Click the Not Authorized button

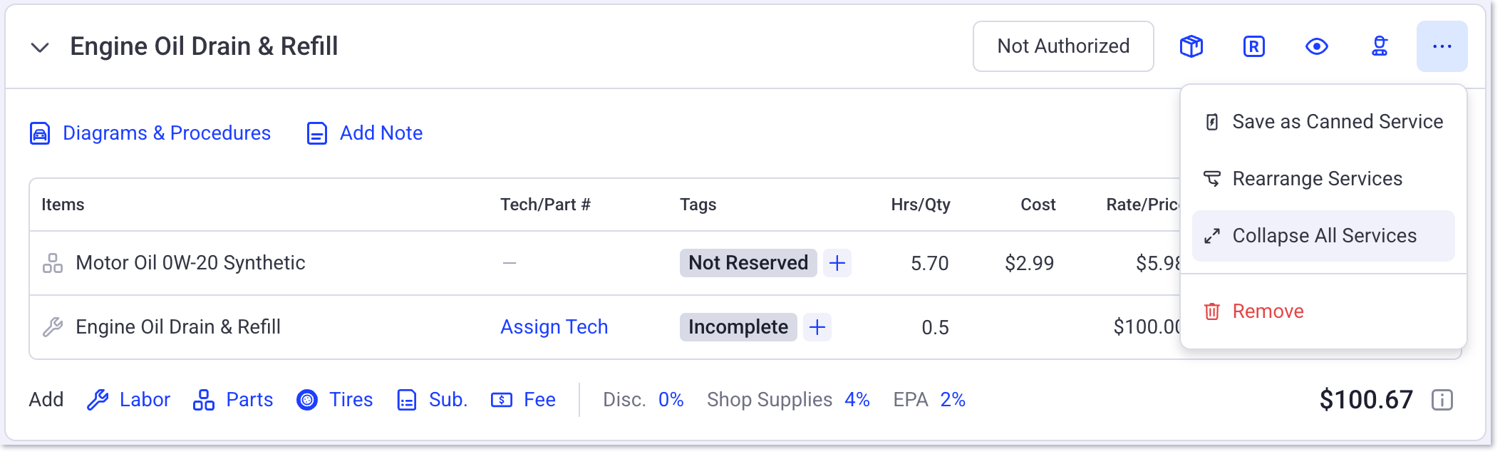coord(1062,46)
